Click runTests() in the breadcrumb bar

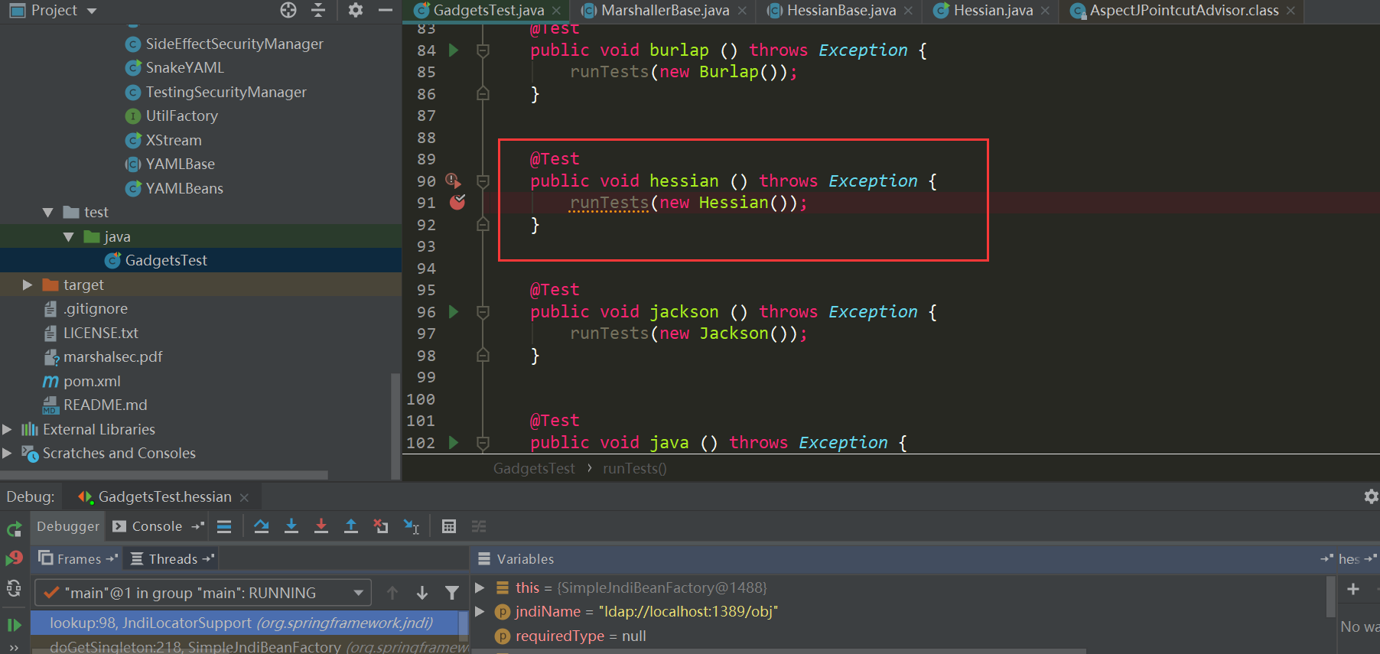[x=634, y=468]
